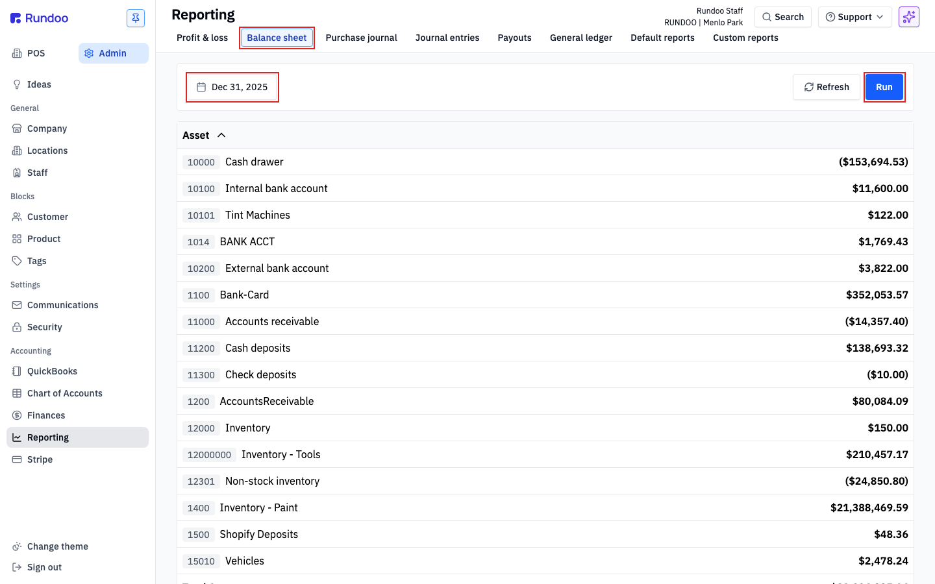The width and height of the screenshot is (935, 584).
Task: Refresh the report data
Action: pyautogui.click(x=826, y=87)
